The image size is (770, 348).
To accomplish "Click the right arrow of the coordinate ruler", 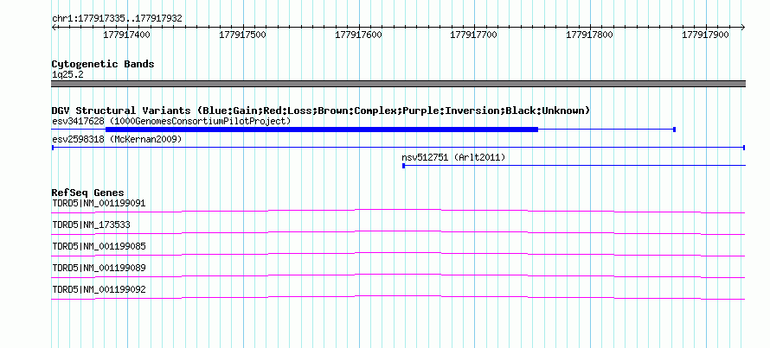I will pos(743,27).
